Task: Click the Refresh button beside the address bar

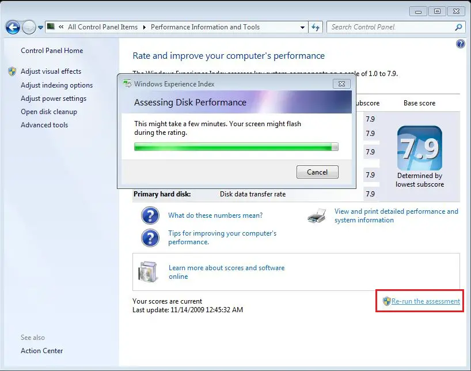Action: pos(316,27)
